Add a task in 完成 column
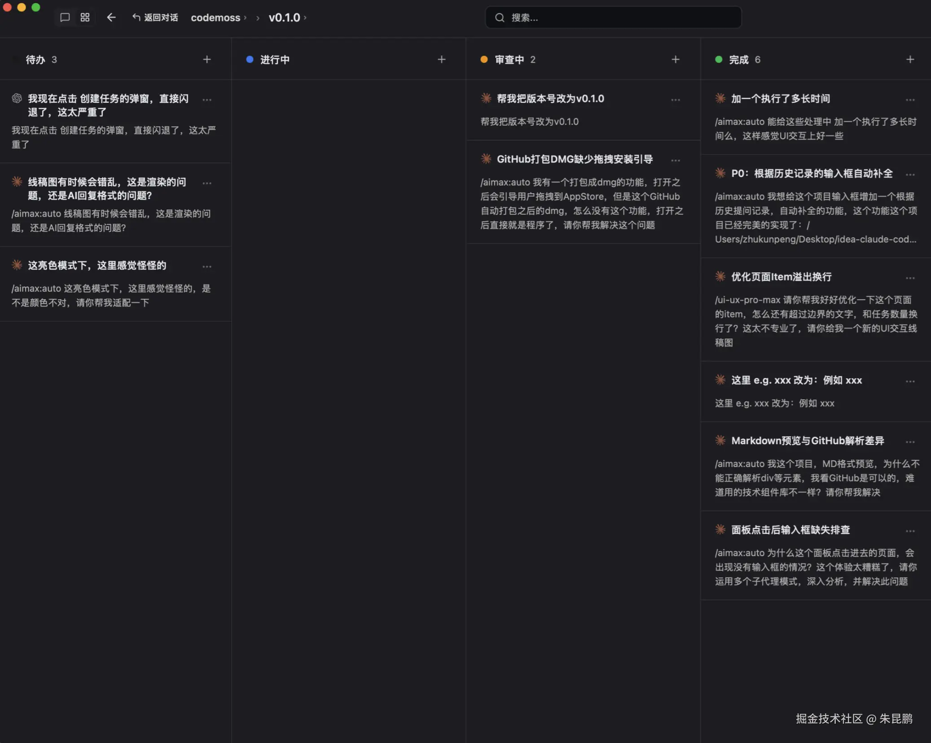This screenshot has height=743, width=931. (910, 60)
